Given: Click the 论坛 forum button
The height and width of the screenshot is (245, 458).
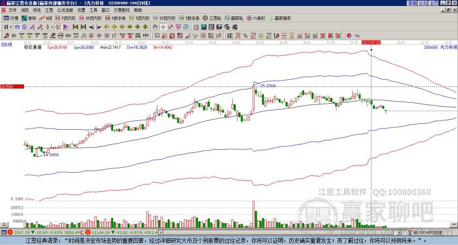Looking at the screenshot, I should 423,3.
